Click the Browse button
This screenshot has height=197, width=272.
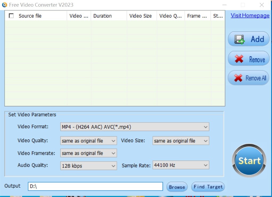point(177,187)
